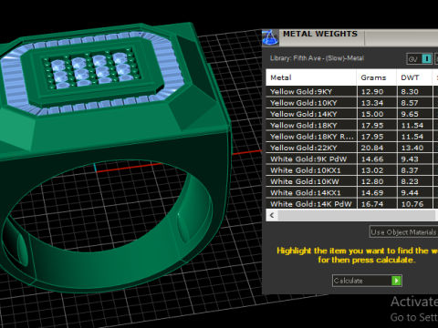The width and height of the screenshot is (438, 328).
Task: Click the 10.76 DWT cell
Action: tap(414, 204)
